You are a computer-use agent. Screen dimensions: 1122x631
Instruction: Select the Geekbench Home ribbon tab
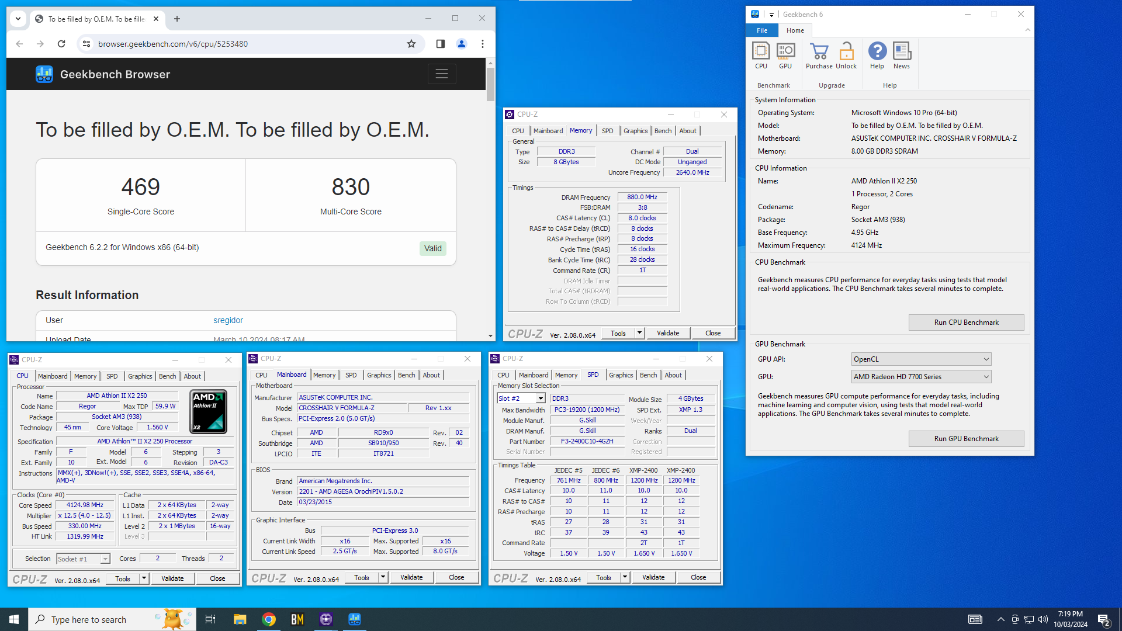pos(795,30)
